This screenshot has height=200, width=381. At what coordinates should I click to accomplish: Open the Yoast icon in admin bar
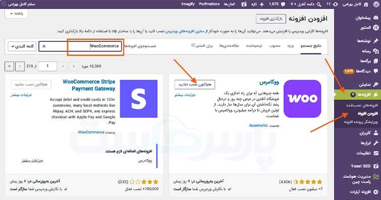coord(244,5)
